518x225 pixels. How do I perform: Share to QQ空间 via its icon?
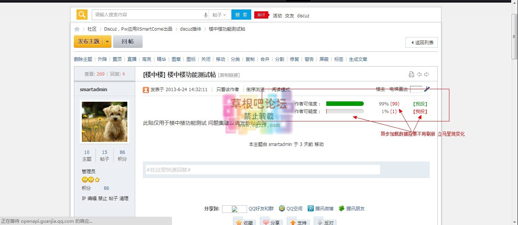[282, 208]
